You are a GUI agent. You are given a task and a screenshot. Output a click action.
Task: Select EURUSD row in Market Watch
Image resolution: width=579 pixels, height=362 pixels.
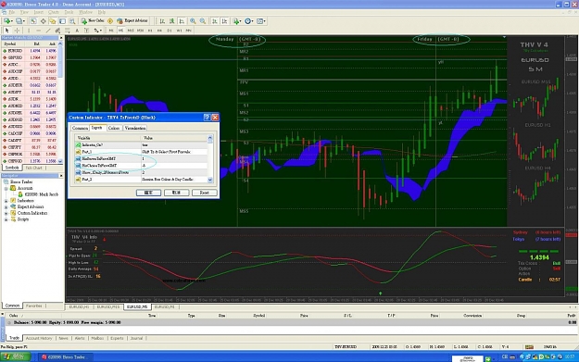(x=31, y=51)
